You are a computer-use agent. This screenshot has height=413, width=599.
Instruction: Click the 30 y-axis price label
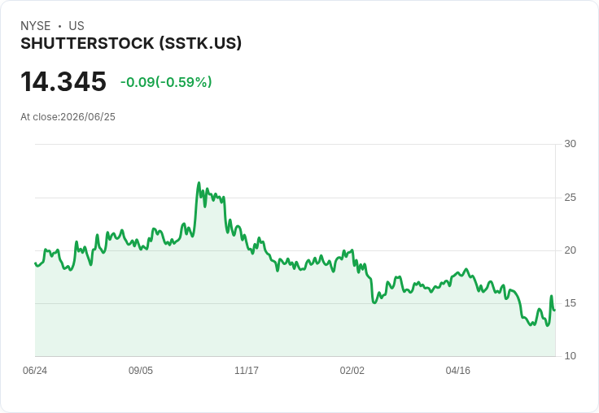click(x=570, y=144)
